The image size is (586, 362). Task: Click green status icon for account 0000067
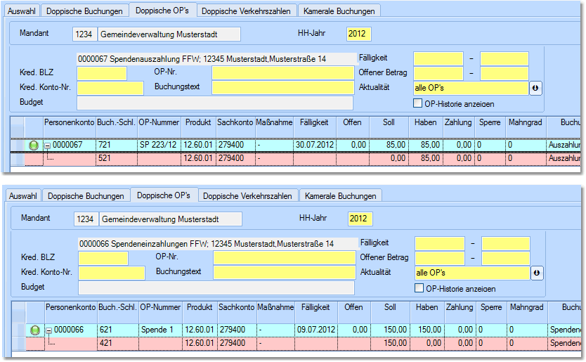pyautogui.click(x=34, y=145)
